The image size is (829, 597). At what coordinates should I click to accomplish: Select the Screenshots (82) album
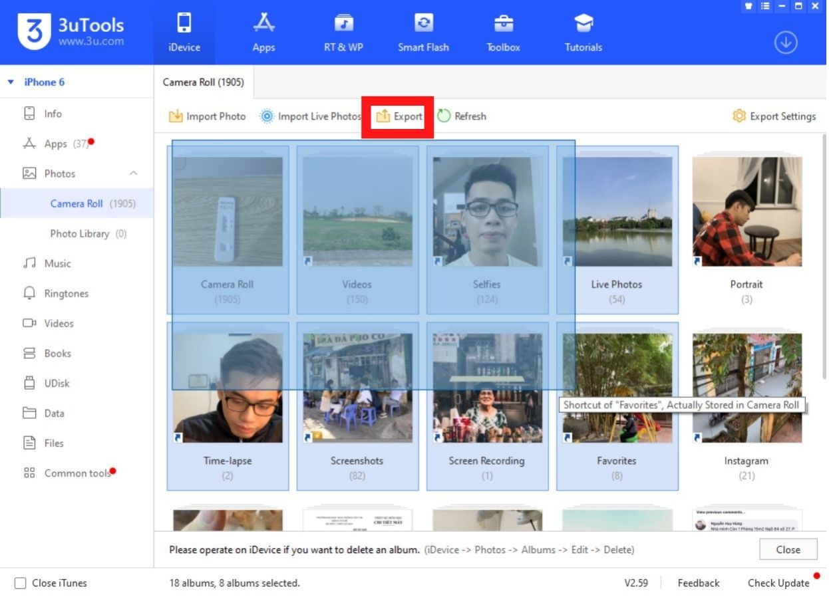(357, 406)
